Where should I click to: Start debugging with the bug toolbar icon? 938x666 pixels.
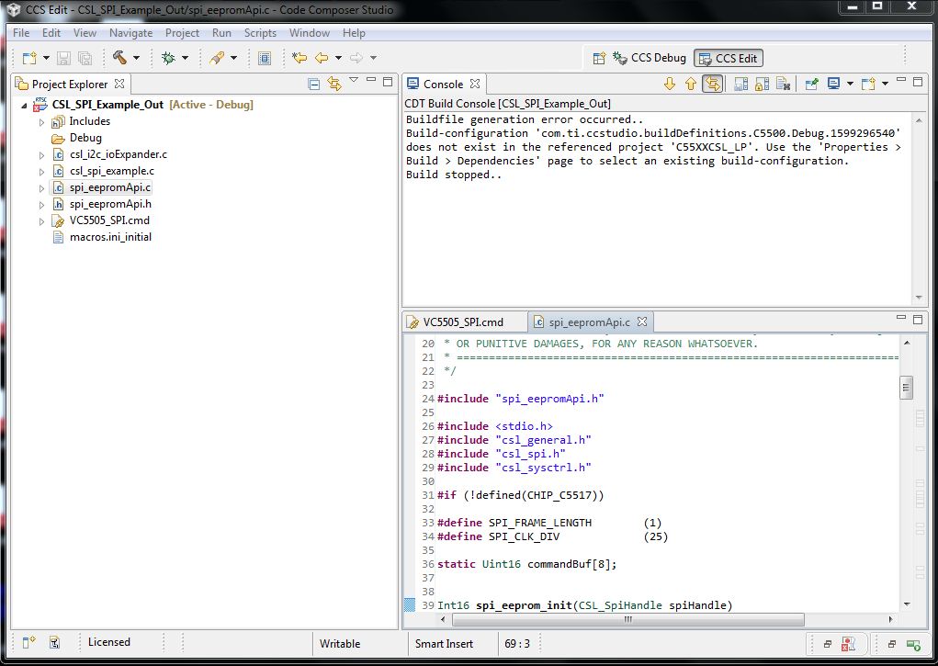click(x=168, y=57)
